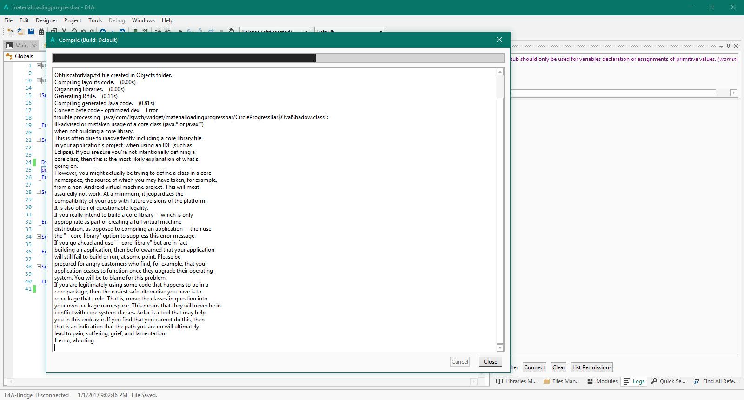Image resolution: width=744 pixels, height=400 pixels.
Task: Click the Globals sub icon
Action: pos(9,56)
